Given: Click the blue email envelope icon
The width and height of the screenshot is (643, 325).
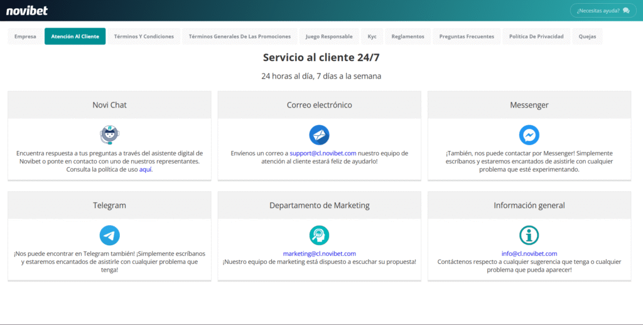Looking at the screenshot, I should point(319,135).
